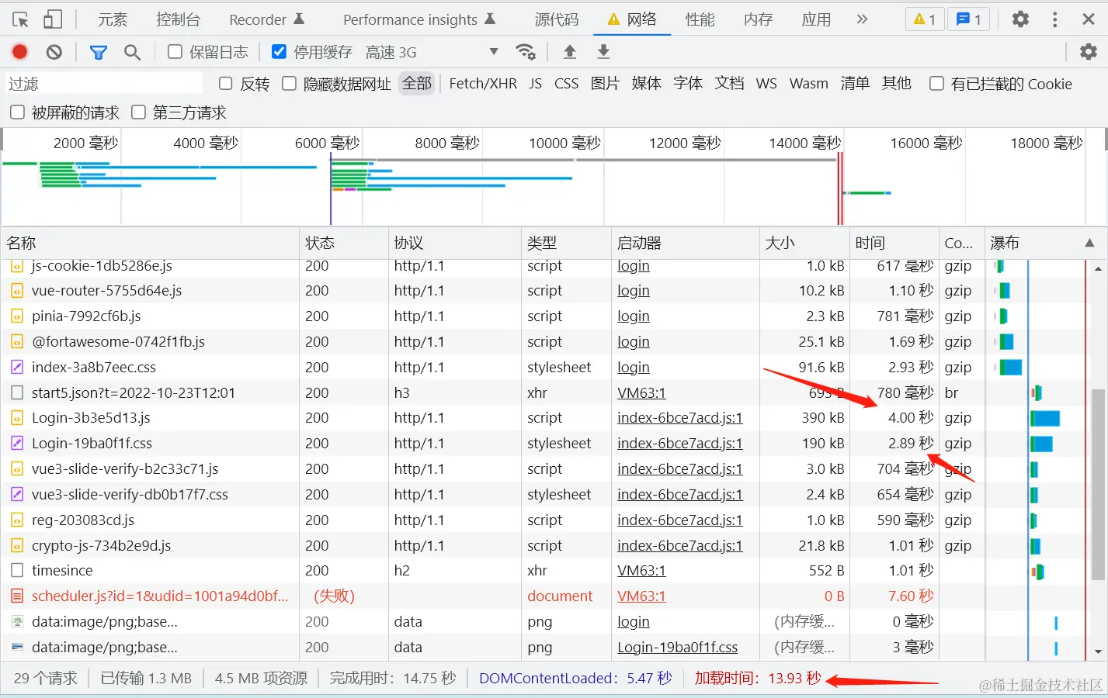Check the blocked cookies checkbox

pos(937,84)
